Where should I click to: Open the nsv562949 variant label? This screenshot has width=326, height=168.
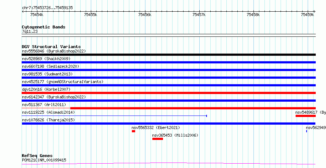(316, 128)
